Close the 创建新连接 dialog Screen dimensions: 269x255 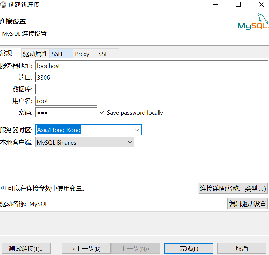(261, 5)
